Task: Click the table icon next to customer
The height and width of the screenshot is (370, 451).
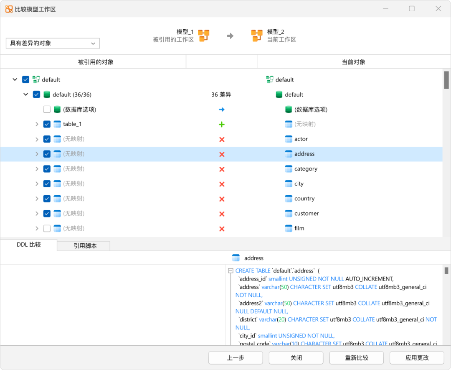Action: (x=289, y=213)
